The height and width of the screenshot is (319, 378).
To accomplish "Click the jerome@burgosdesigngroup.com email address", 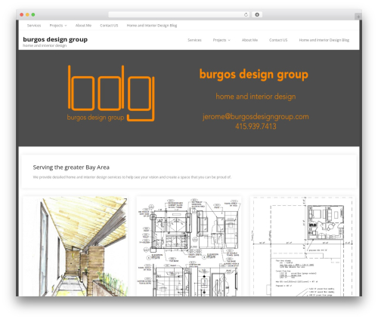I will 256,117.
